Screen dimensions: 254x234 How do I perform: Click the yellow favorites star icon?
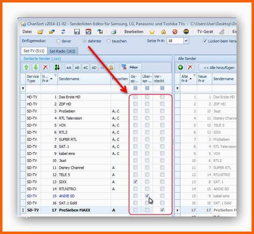pos(152,32)
